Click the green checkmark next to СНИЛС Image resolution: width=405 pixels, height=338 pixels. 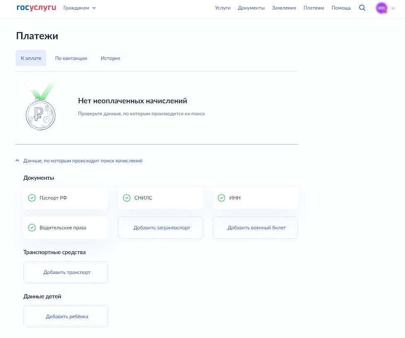pos(127,198)
